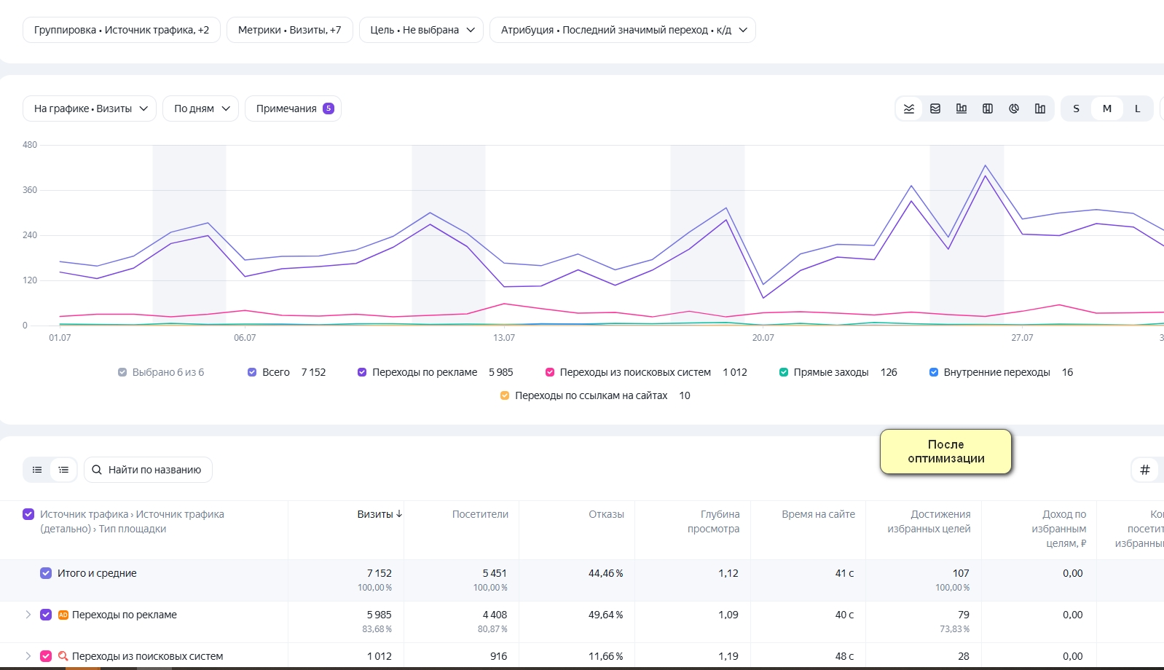Screen dimensions: 1164x670
Task: Toggle 'Выбрано 6 из 6' legend checkbox
Action: (x=122, y=372)
